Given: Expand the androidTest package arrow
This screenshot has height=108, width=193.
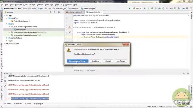Looking at the screenshot, I should tap(9, 32).
